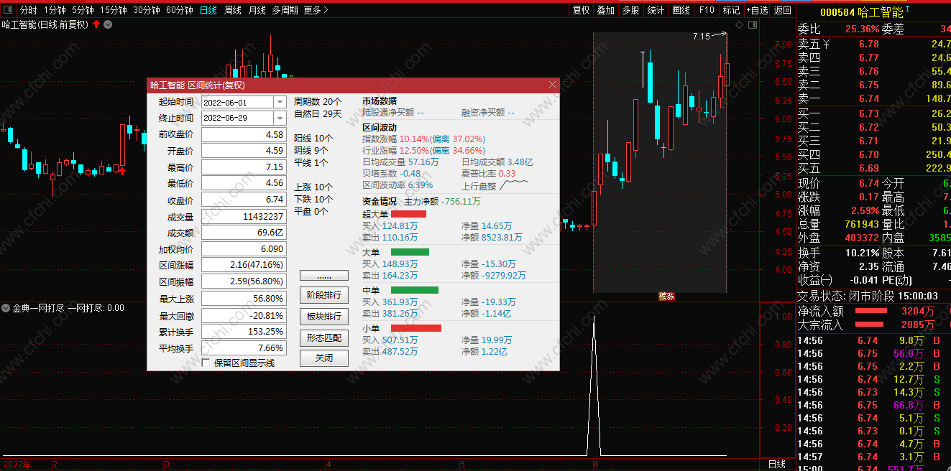Open the round chevron menu beside chart title

pos(108,24)
